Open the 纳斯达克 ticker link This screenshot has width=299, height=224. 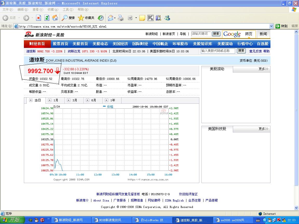(74, 51)
